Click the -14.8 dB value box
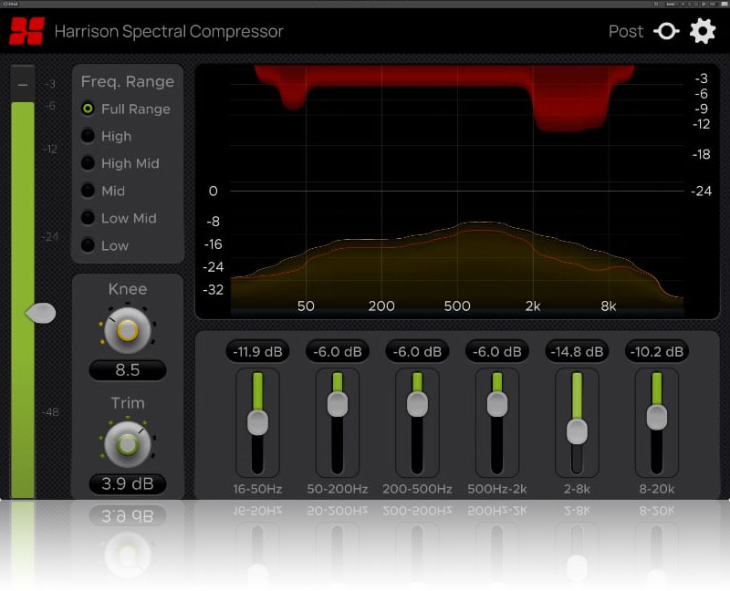This screenshot has width=730, height=591. [x=577, y=351]
